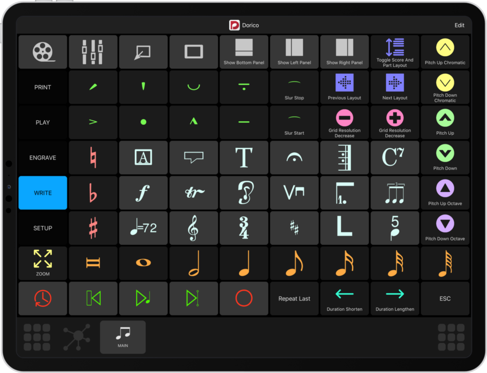The width and height of the screenshot is (487, 373).
Task: Open the dynamics forte icon
Action: [143, 193]
